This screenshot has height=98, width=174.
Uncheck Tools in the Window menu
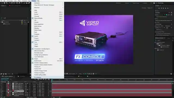(x=48, y=42)
